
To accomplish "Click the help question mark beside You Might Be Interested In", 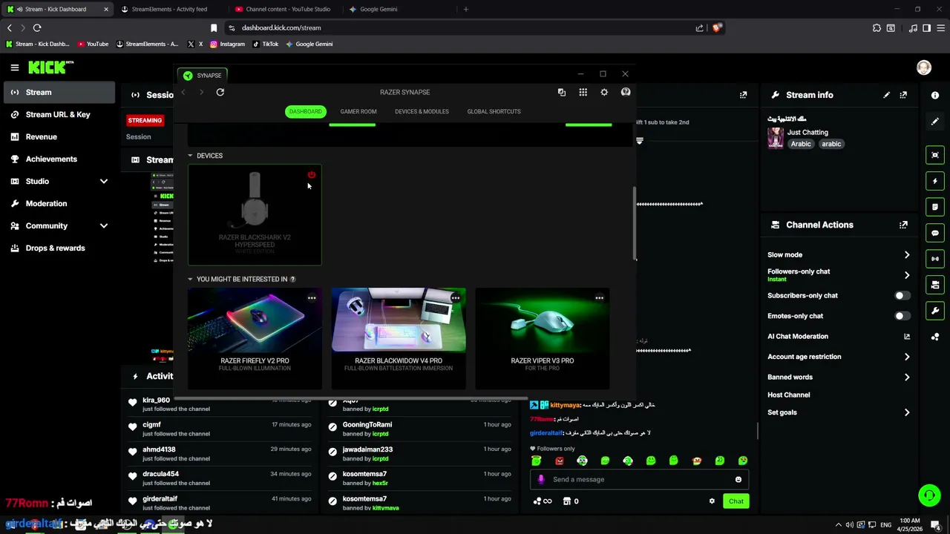I will pyautogui.click(x=292, y=280).
